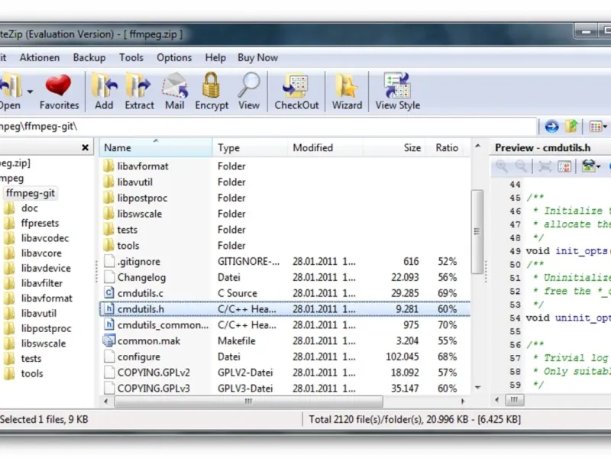
Task: Open the Buy Now menu
Action: (257, 58)
